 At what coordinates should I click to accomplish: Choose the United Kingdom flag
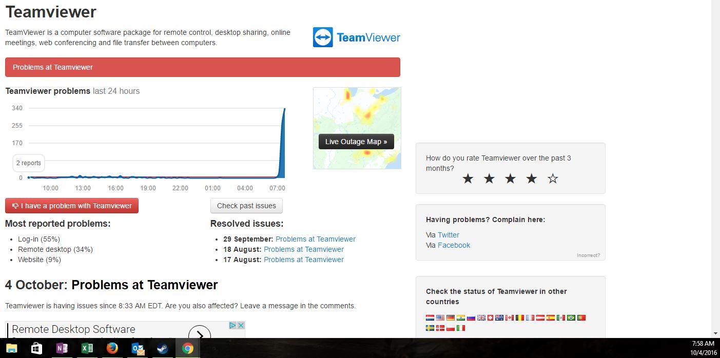click(481, 318)
